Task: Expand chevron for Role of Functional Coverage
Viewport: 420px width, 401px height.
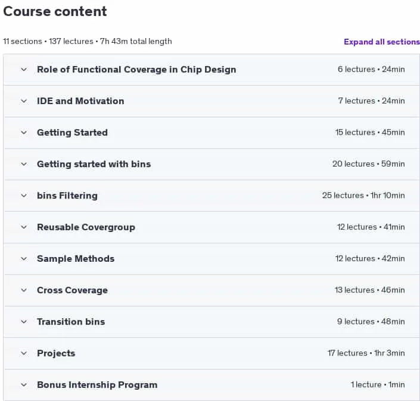Action: pyautogui.click(x=24, y=70)
